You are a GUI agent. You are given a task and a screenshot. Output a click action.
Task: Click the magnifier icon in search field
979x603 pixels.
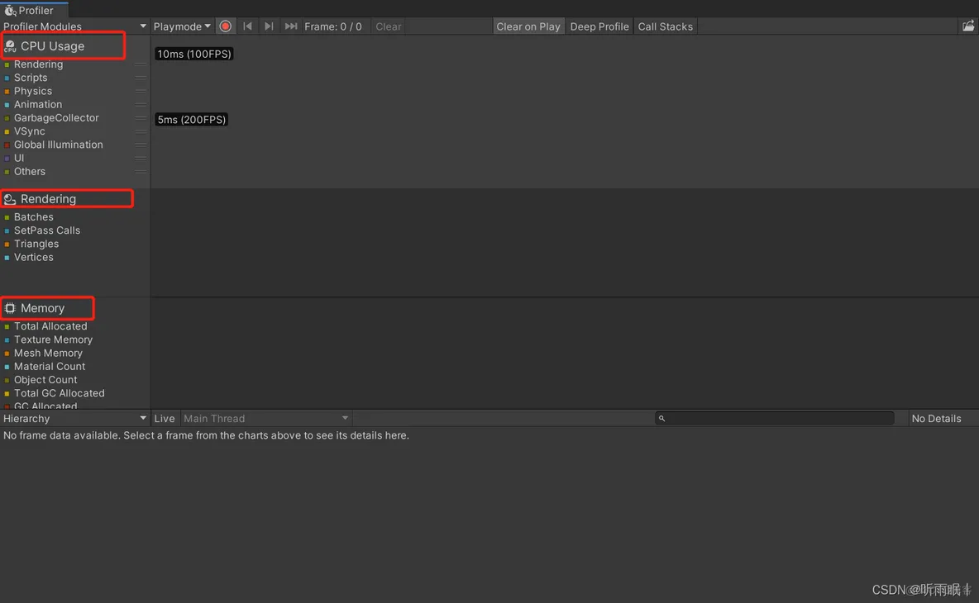[x=661, y=419]
